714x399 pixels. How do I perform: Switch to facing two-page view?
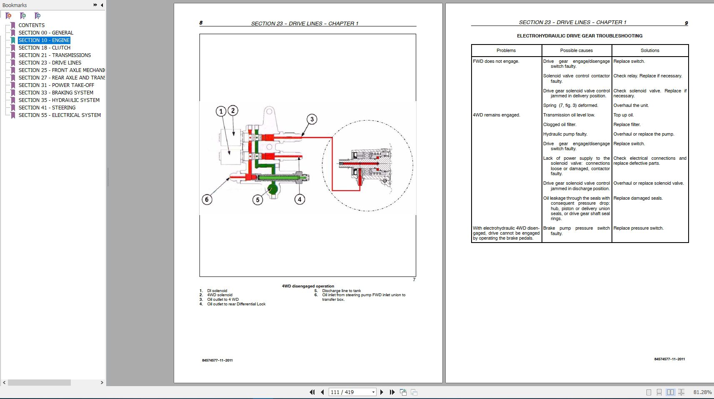[x=670, y=392]
